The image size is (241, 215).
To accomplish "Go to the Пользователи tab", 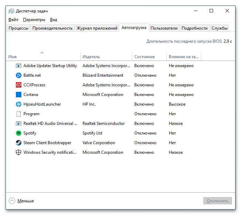I will click(164, 28).
